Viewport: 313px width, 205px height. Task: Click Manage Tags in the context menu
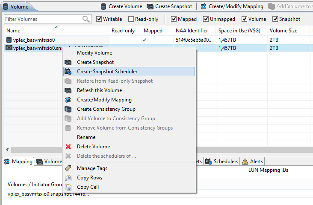(x=92, y=168)
